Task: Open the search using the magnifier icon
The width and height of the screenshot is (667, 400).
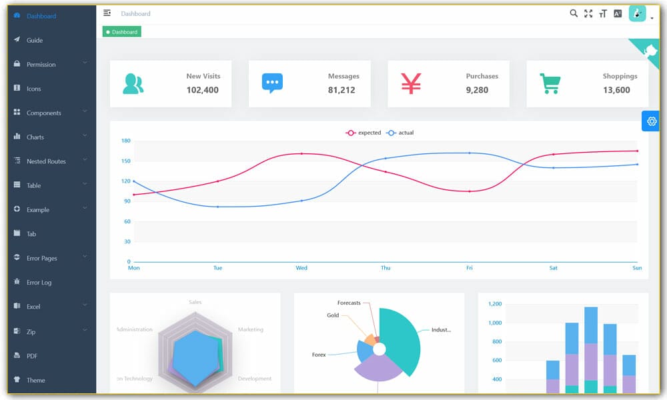Action: pos(574,13)
